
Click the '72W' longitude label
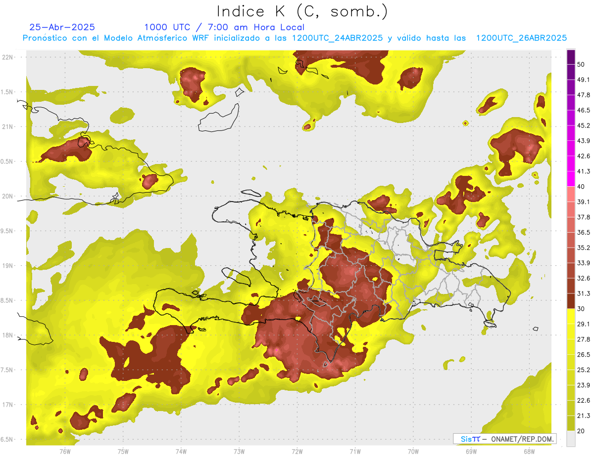pyautogui.click(x=297, y=451)
